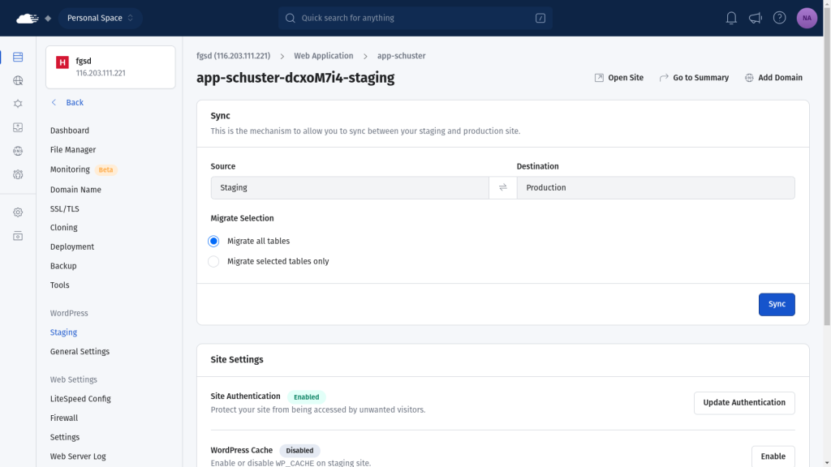Click the Web Application breadcrumb
The width and height of the screenshot is (831, 467).
323,56
